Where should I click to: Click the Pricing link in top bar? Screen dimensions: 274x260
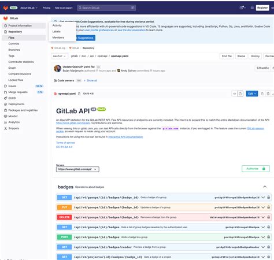click(46, 8)
